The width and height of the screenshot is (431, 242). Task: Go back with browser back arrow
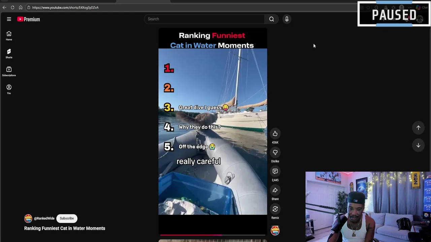point(4,7)
